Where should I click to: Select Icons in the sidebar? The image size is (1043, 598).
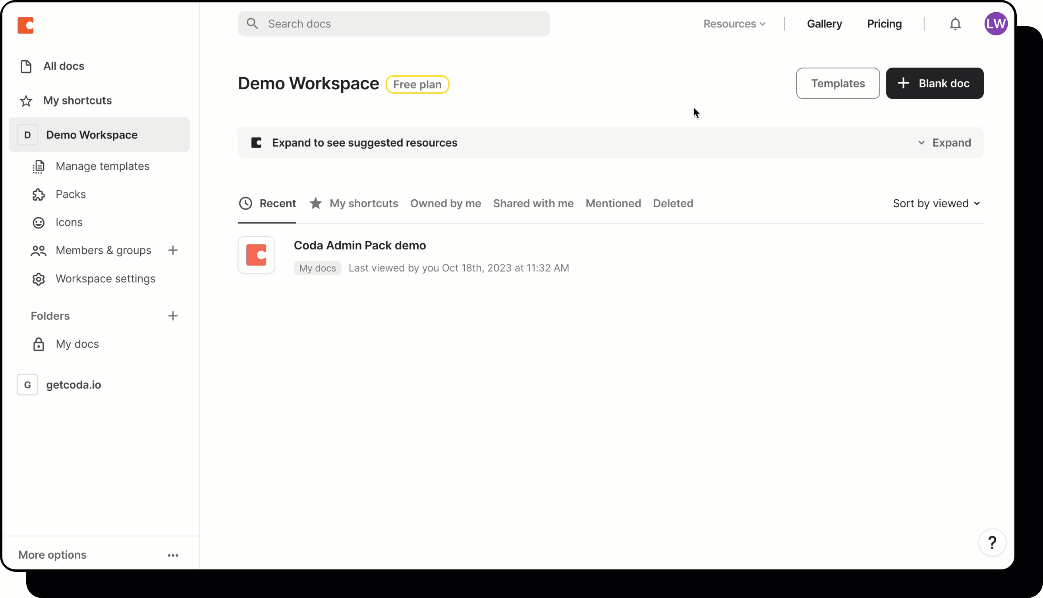[x=69, y=222]
